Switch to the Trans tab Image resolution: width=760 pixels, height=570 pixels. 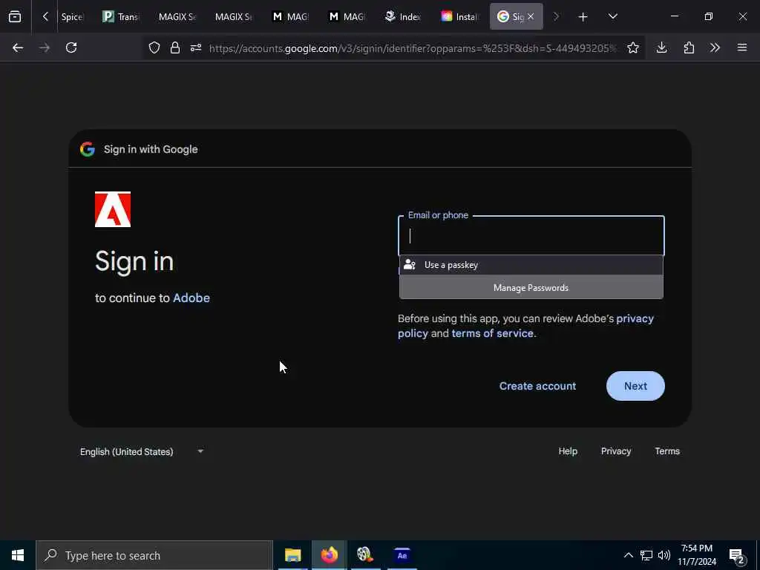pos(121,17)
